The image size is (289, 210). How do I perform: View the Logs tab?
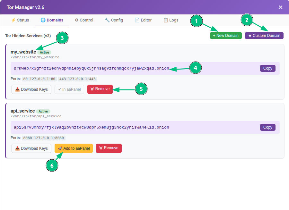point(171,20)
